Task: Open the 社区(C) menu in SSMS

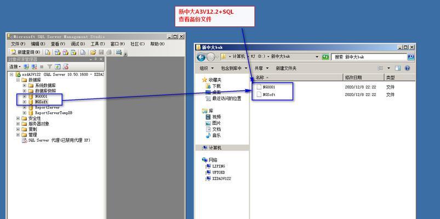Action: (138, 44)
